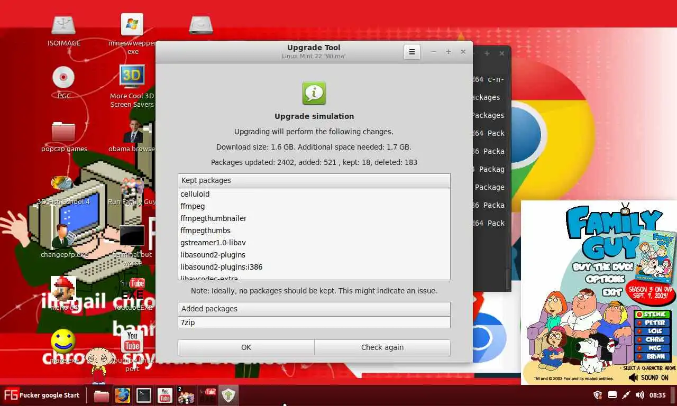Open More Cool 3D Screen Savers icon
Viewport: 677px width, 406px height.
[132, 77]
